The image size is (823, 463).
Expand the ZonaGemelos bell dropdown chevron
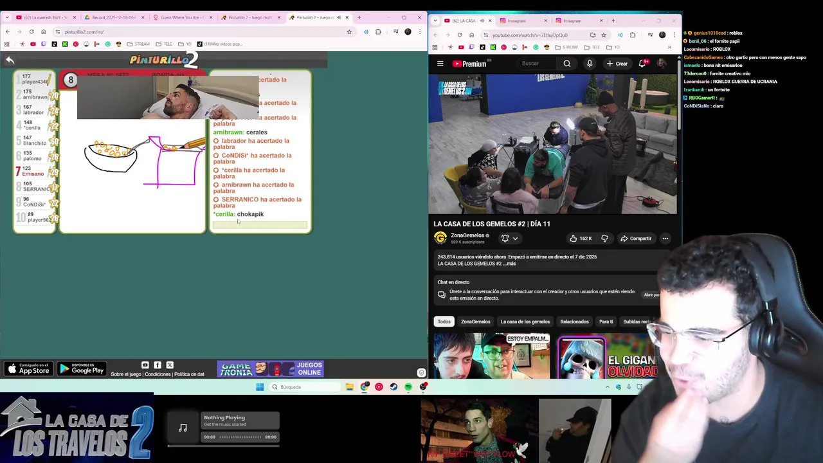[x=515, y=239]
